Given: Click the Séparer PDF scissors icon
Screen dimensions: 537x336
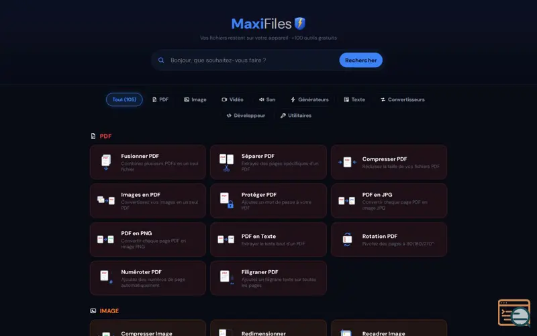Looking at the screenshot, I should (x=226, y=168).
